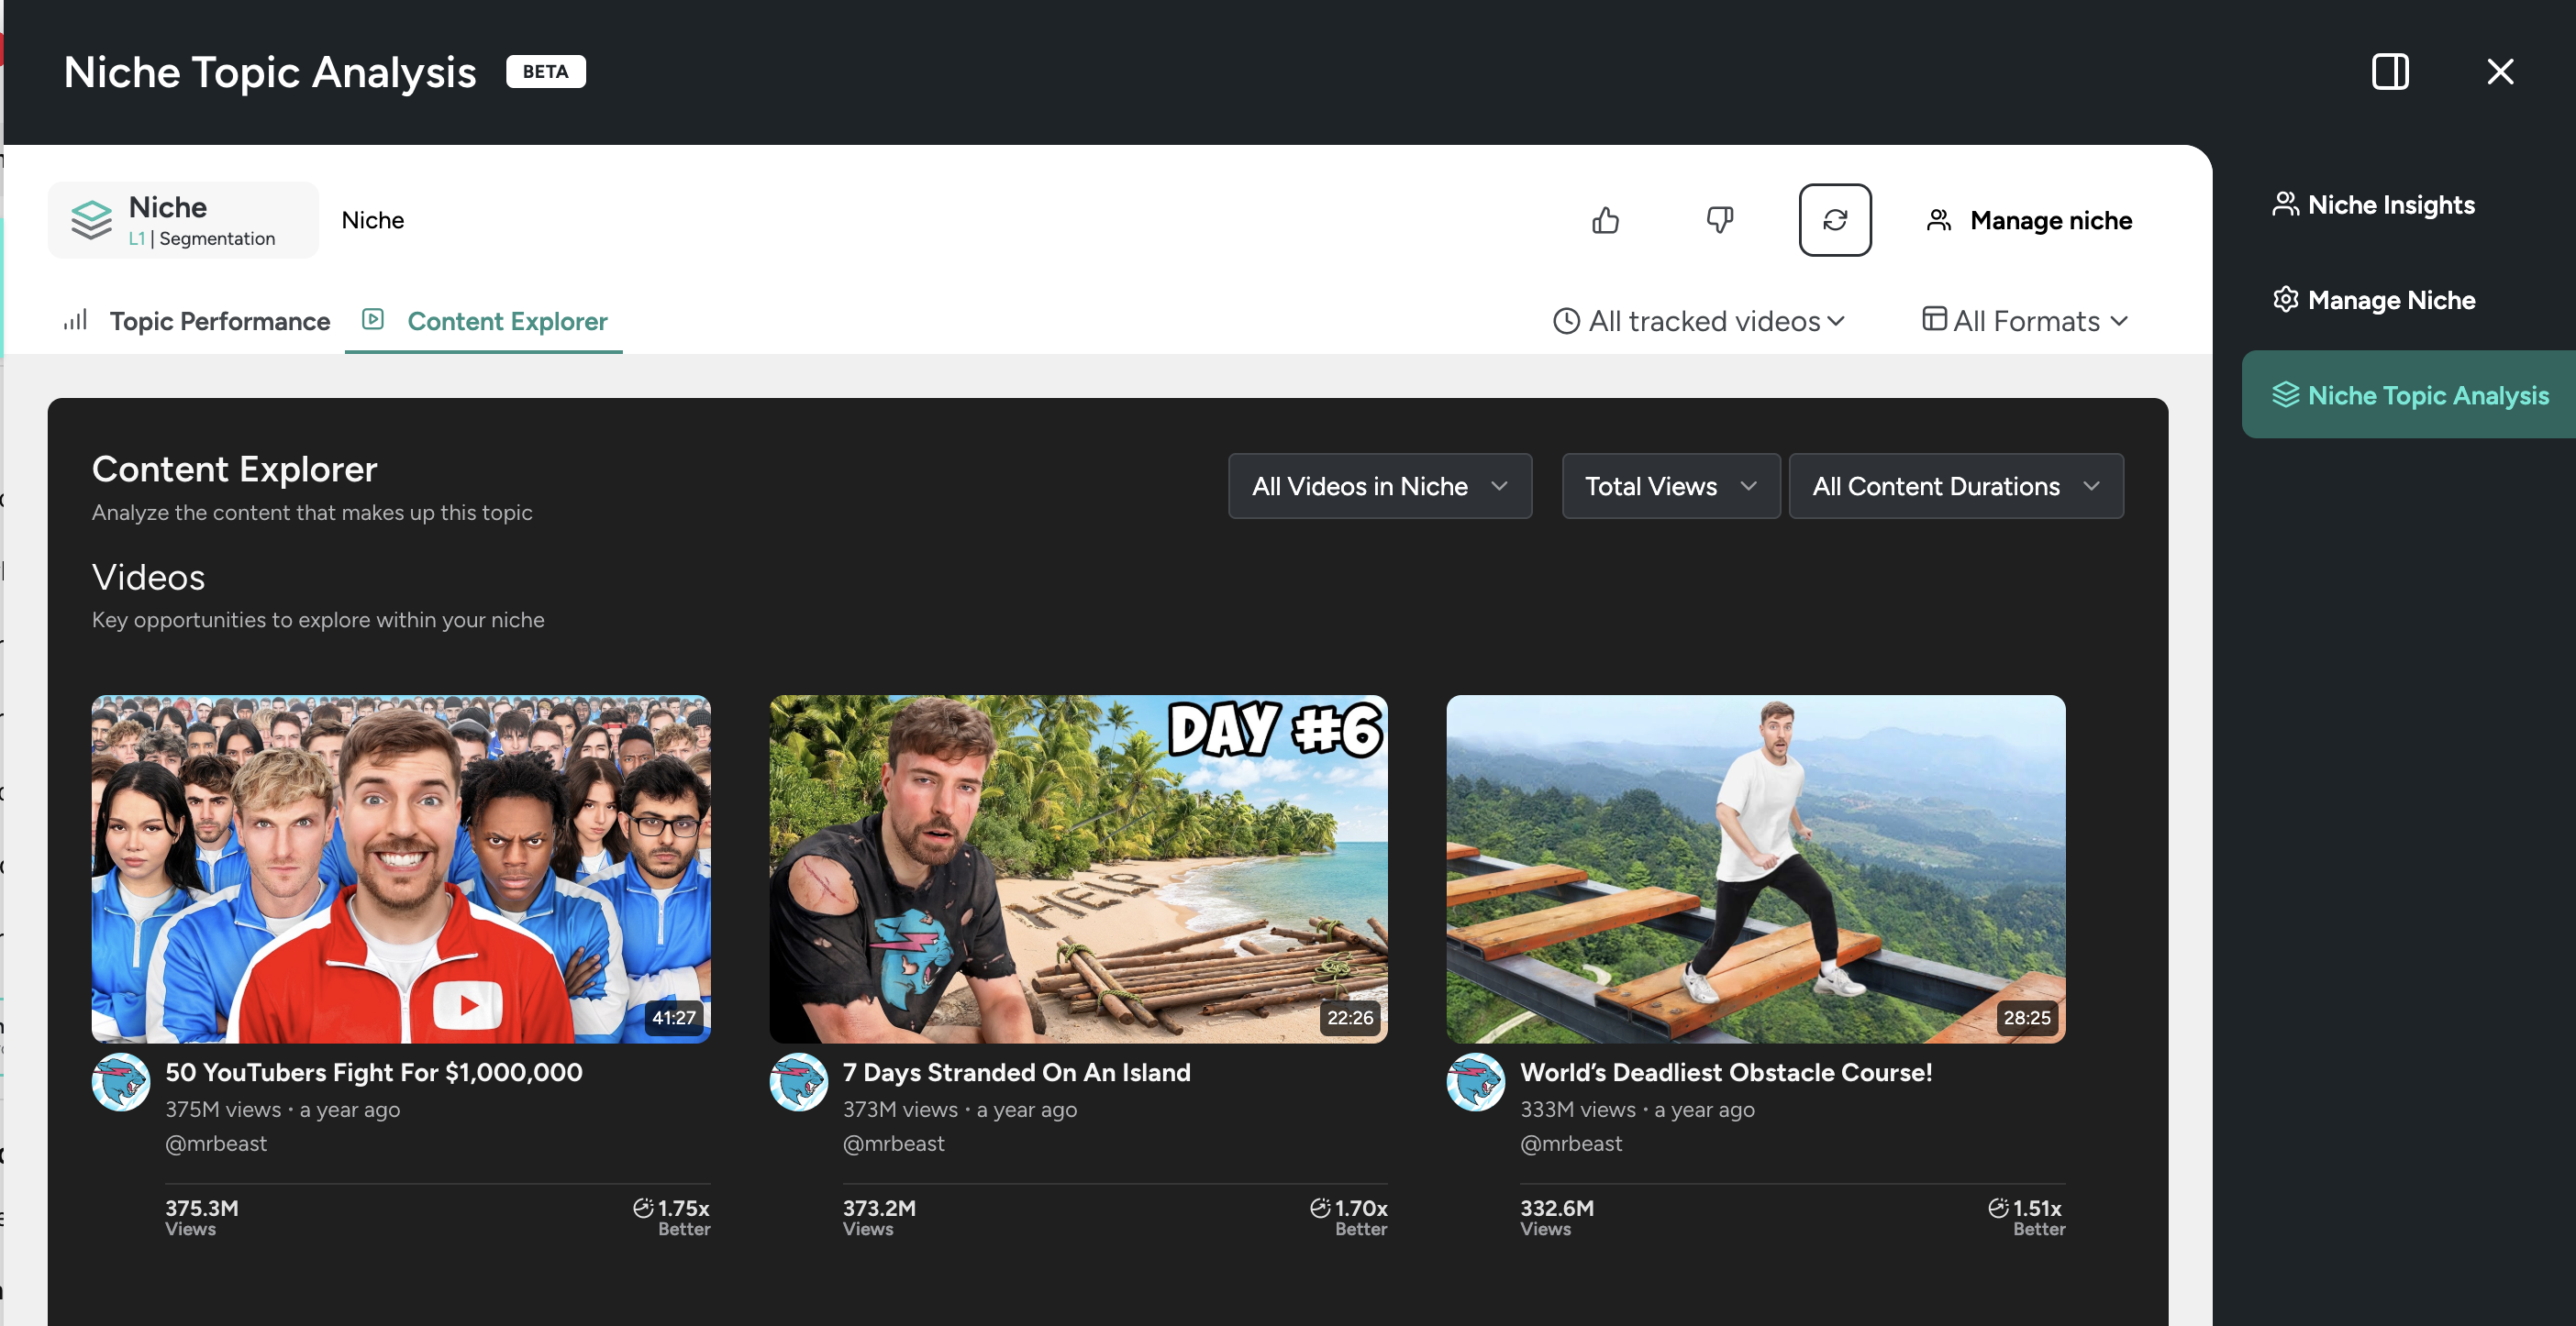Click the 50 YouTubers video thumbnail
The width and height of the screenshot is (2576, 1326).
coord(401,868)
